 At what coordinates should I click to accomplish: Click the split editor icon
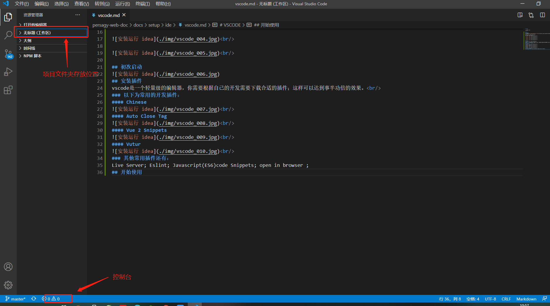pos(542,15)
